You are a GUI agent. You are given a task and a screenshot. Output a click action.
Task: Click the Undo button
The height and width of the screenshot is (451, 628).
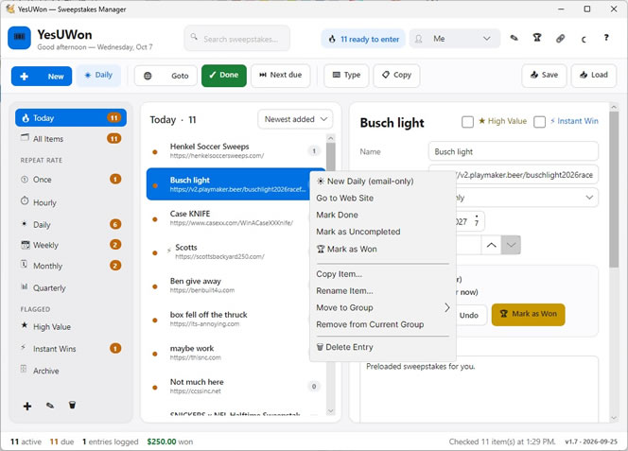[468, 315]
